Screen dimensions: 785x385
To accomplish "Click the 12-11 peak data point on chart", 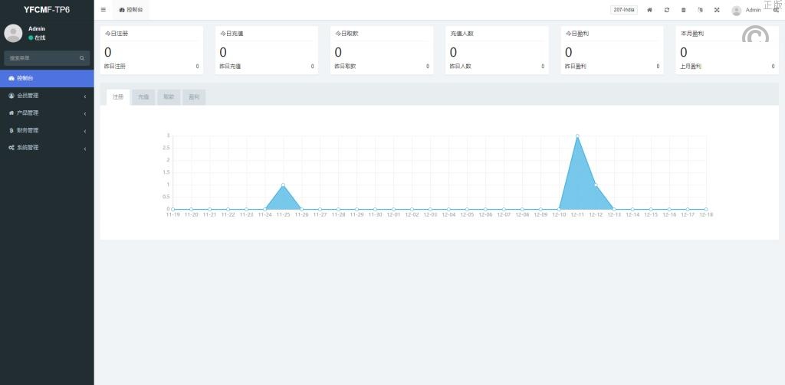I will click(577, 136).
